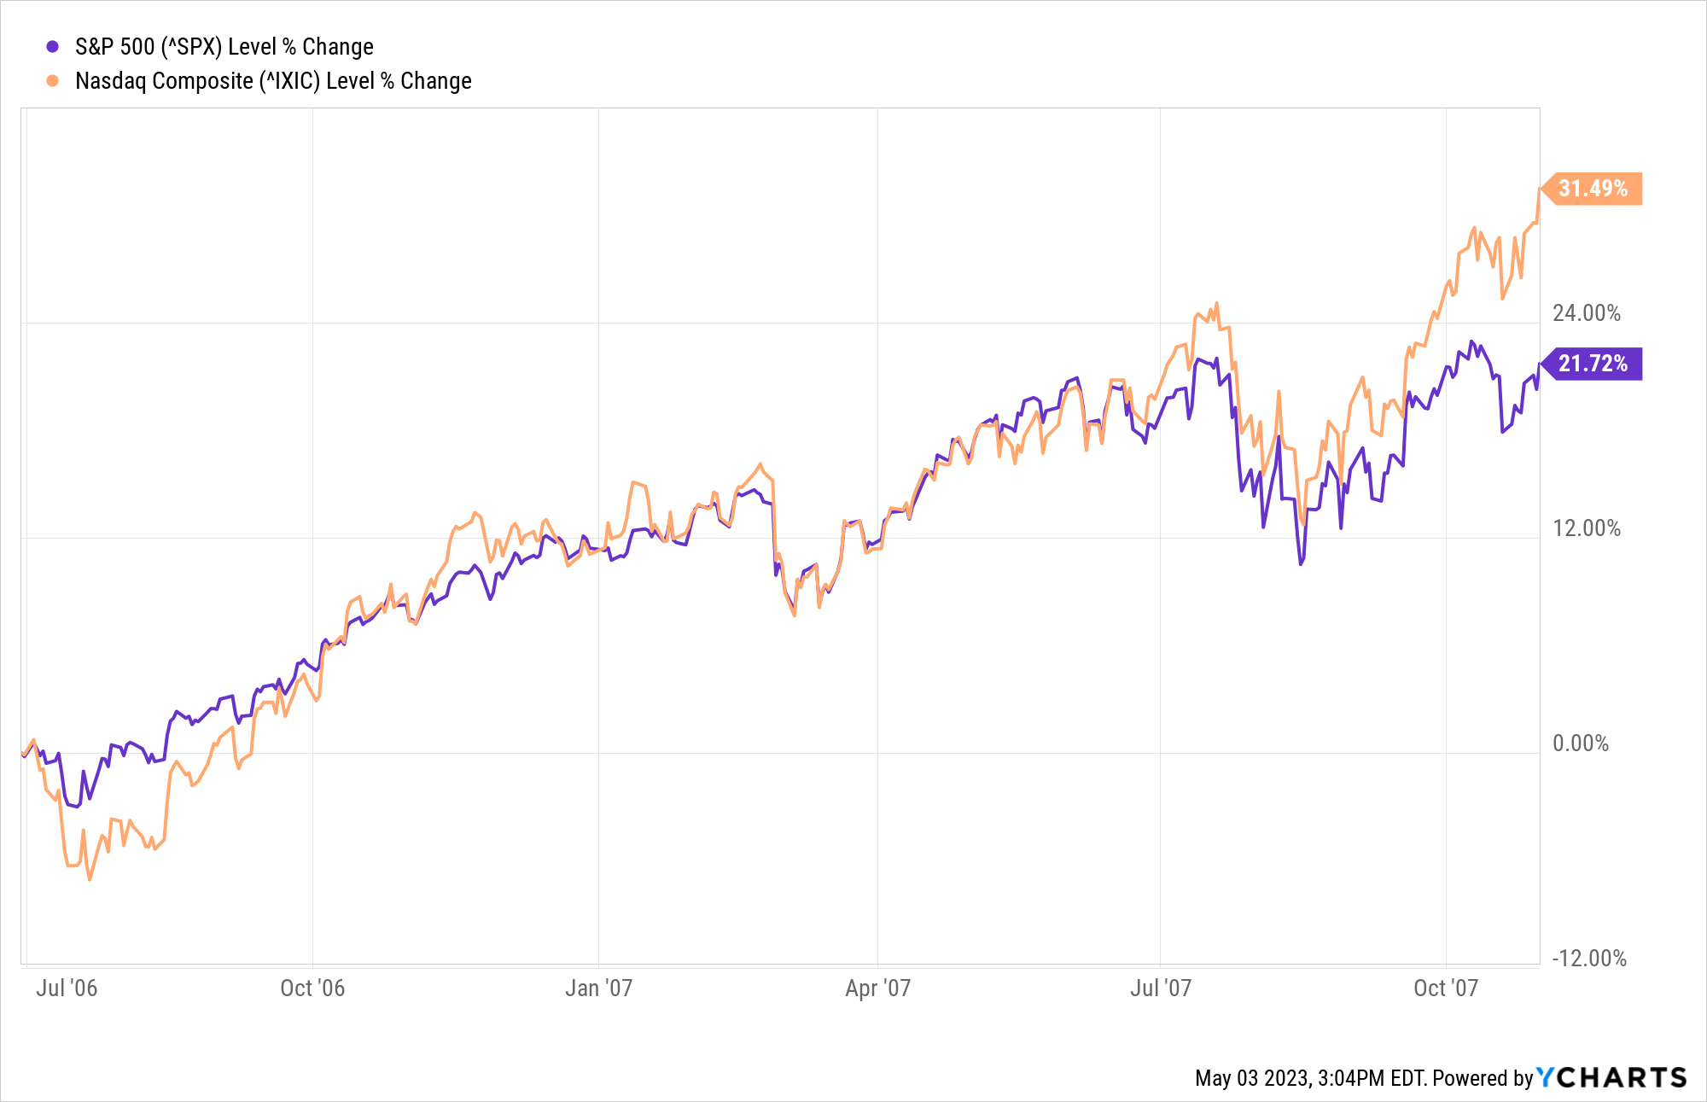Click the YCharts logo
Image resolution: width=1707 pixels, height=1102 pixels.
(1611, 1078)
